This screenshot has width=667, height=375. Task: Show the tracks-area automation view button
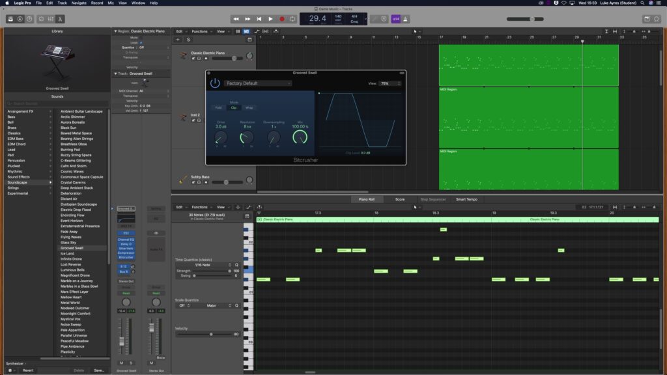pos(257,31)
